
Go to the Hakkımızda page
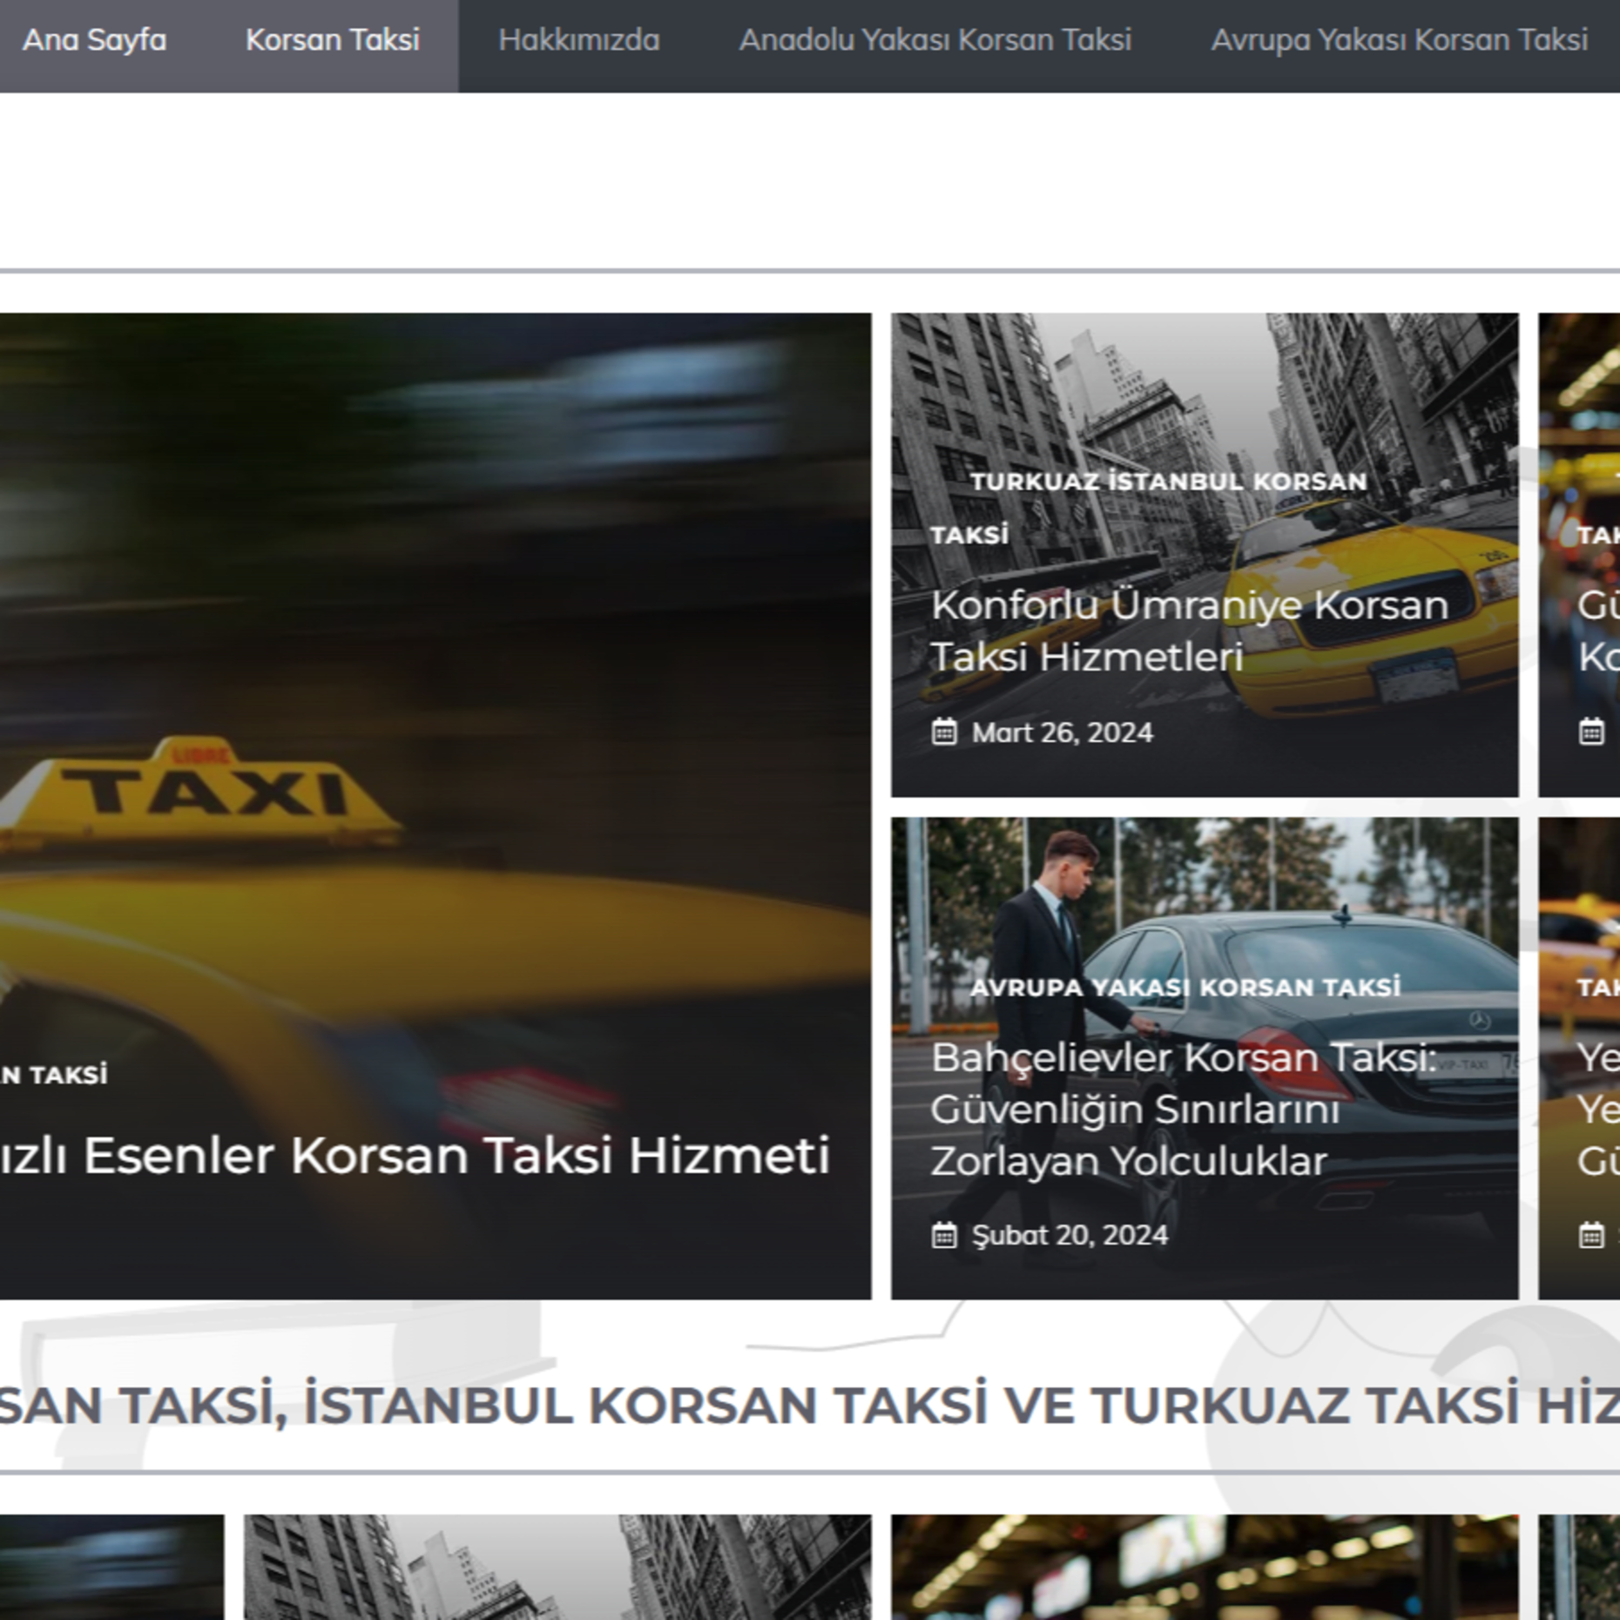tap(578, 40)
